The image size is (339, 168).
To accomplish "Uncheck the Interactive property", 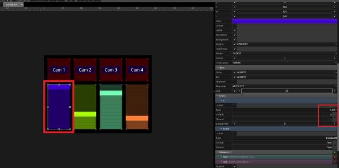I will tap(235, 35).
